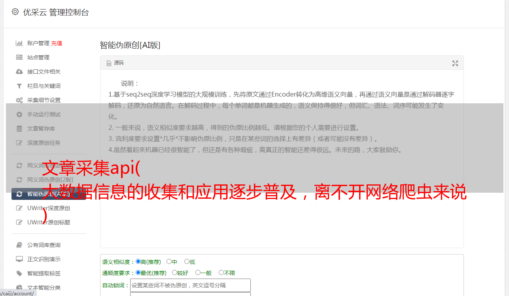Select 低 for 语义相似度

(x=187, y=262)
